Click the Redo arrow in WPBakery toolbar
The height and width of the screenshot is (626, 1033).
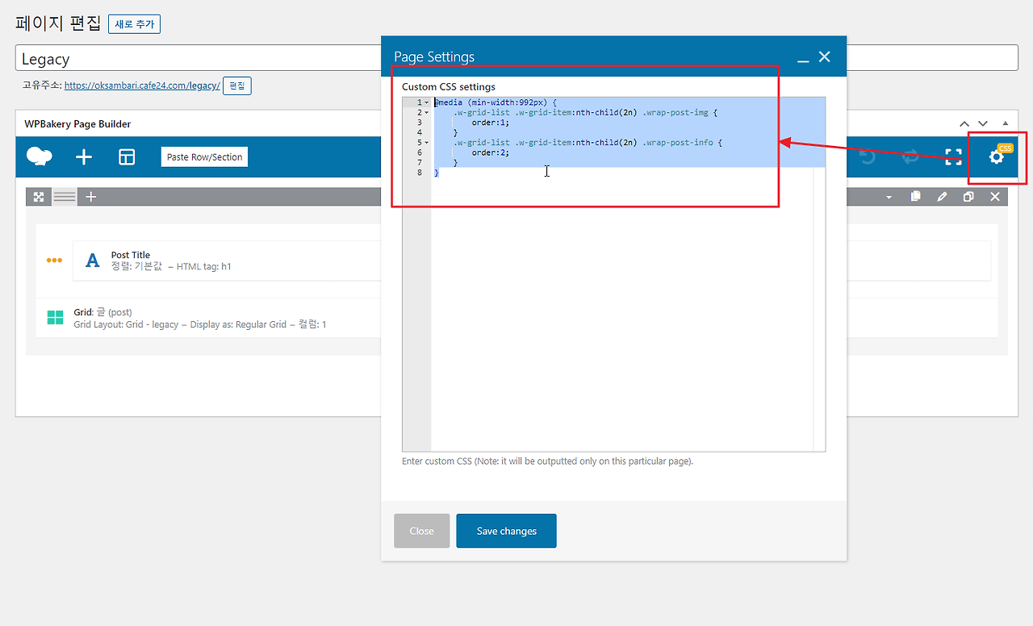tap(910, 156)
